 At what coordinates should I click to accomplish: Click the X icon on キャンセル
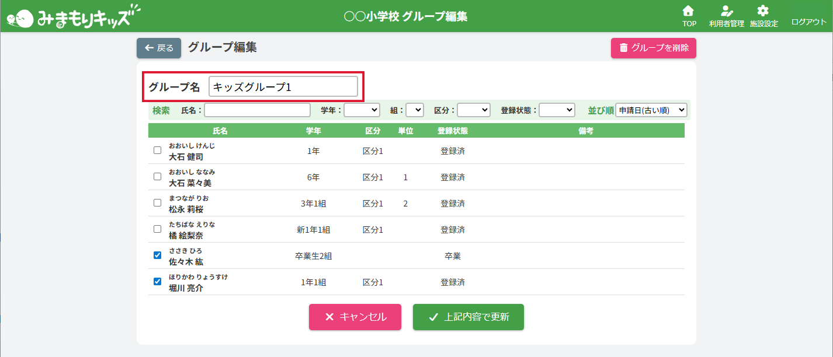[x=329, y=317]
